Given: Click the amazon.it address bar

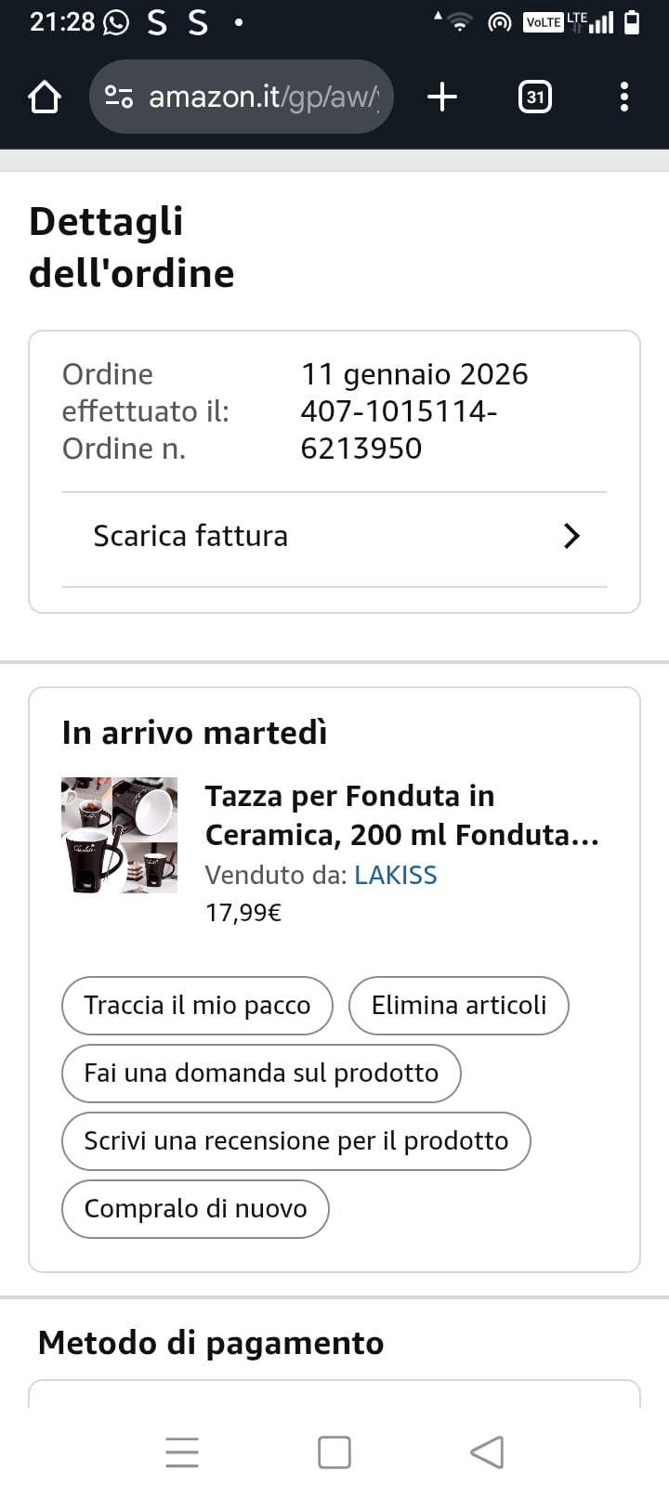Looking at the screenshot, I should tap(264, 97).
